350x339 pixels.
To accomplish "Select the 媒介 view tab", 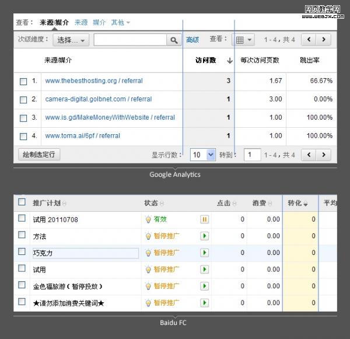I will (x=99, y=22).
